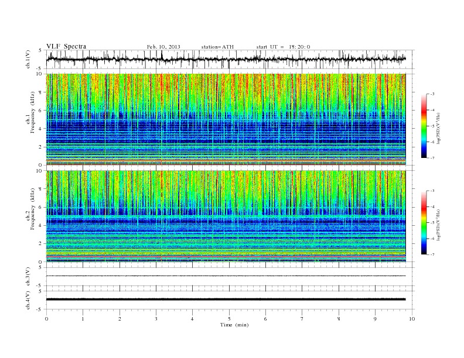Click the "ch.1(V)" waveform axis label

(x=28, y=59)
